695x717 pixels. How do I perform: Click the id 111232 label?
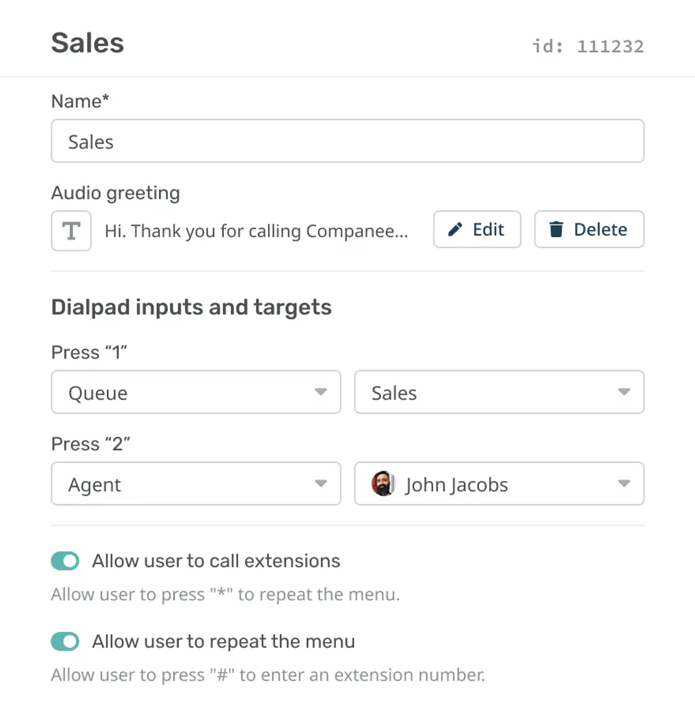click(588, 46)
